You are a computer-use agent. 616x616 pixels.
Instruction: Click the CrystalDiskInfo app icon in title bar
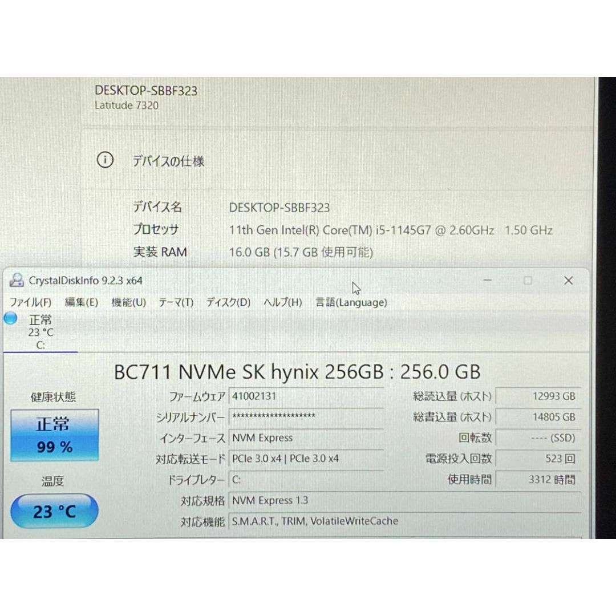pos(17,280)
